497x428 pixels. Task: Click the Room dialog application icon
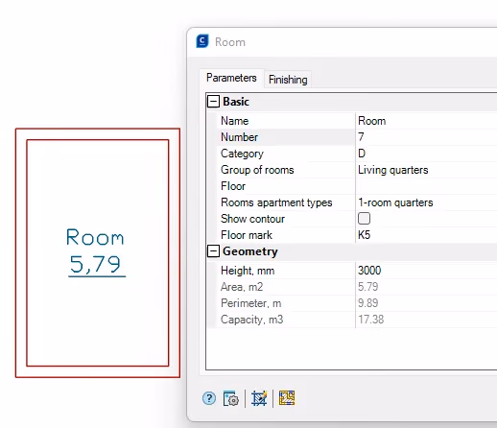202,41
